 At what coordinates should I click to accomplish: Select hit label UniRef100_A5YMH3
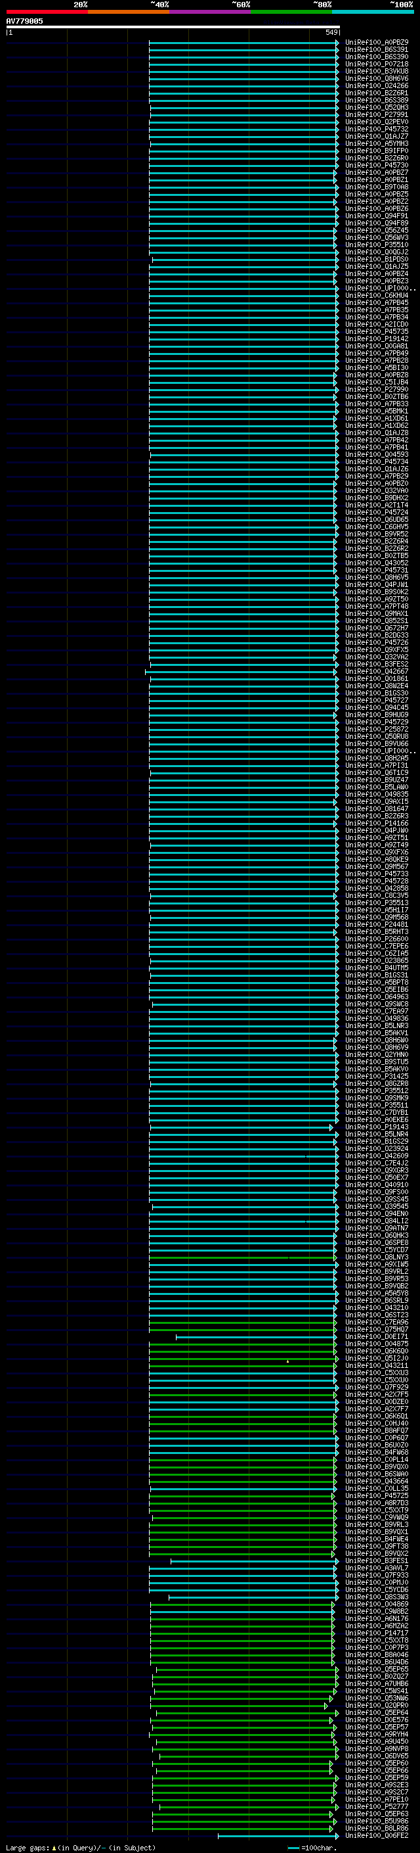tap(376, 144)
